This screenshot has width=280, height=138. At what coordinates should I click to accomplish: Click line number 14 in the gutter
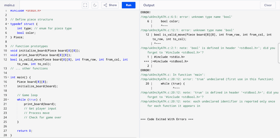tap(5, 73)
